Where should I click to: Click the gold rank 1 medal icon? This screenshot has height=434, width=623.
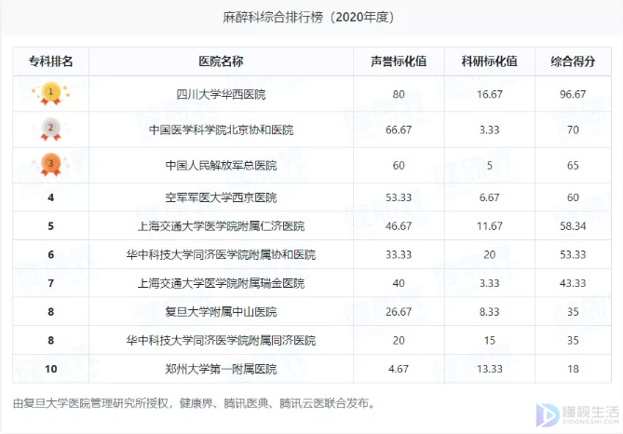[51, 93]
